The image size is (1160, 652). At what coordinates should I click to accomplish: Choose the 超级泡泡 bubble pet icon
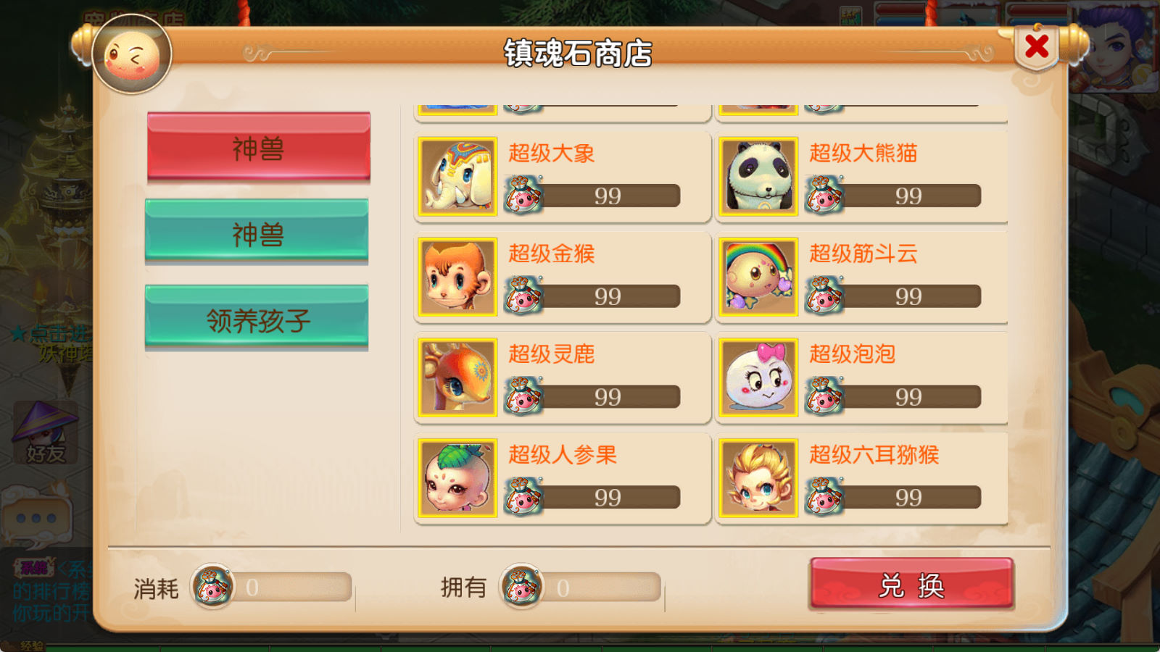click(x=758, y=377)
